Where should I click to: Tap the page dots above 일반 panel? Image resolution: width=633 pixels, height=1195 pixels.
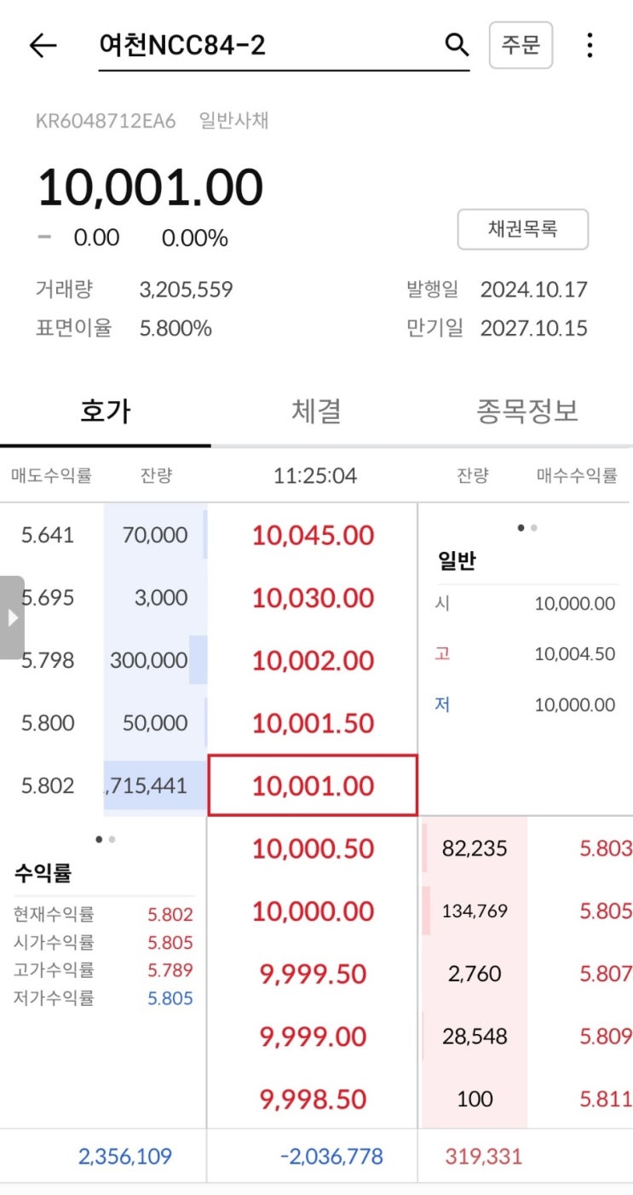pyautogui.click(x=527, y=528)
